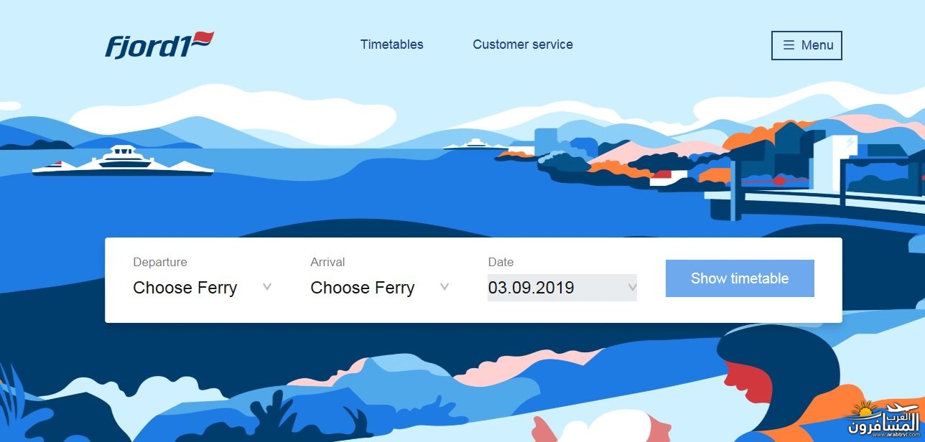Select the Arrival Choose Ferry field

pyautogui.click(x=381, y=288)
